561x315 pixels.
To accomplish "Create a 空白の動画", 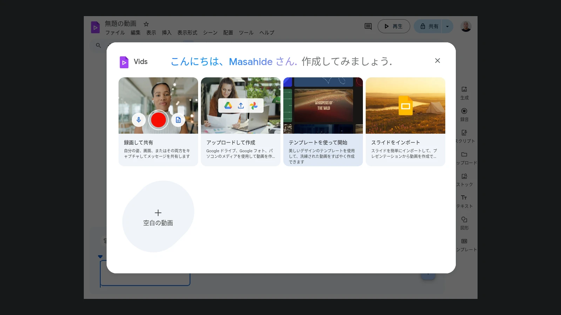I will point(158,217).
